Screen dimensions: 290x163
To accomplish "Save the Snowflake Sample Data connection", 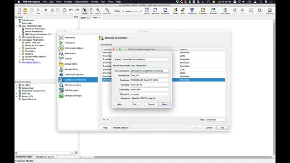I will (164, 104).
